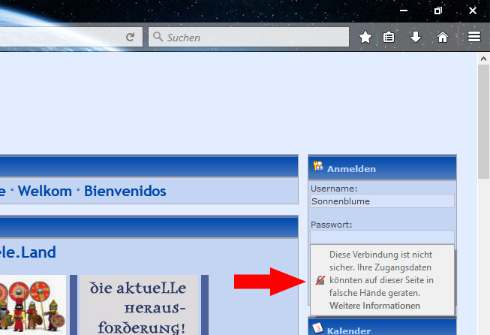The width and height of the screenshot is (490, 335).
Task: Click the crossed-out lock warning icon
Action: 320,280
